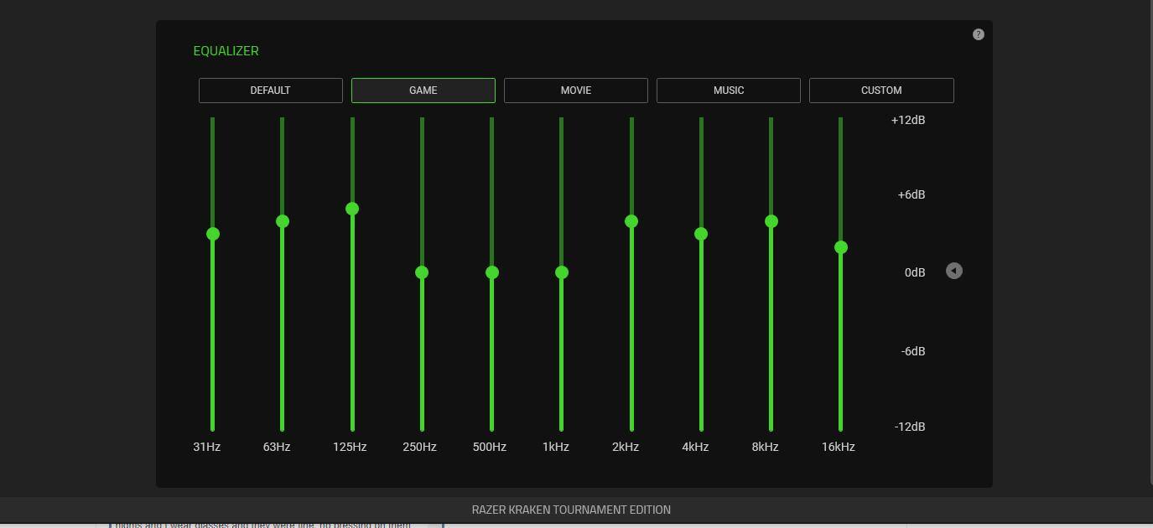This screenshot has height=528, width=1153.
Task: Click the Razer Kraken Tournament Edition device tab
Action: [x=571, y=510]
